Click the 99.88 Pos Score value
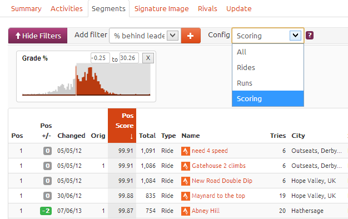Image resolution: width=348 pixels, height=219 pixels. click(x=126, y=196)
